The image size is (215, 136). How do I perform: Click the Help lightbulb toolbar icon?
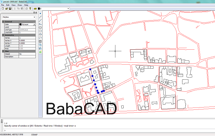pyautogui.click(x=30, y=9)
